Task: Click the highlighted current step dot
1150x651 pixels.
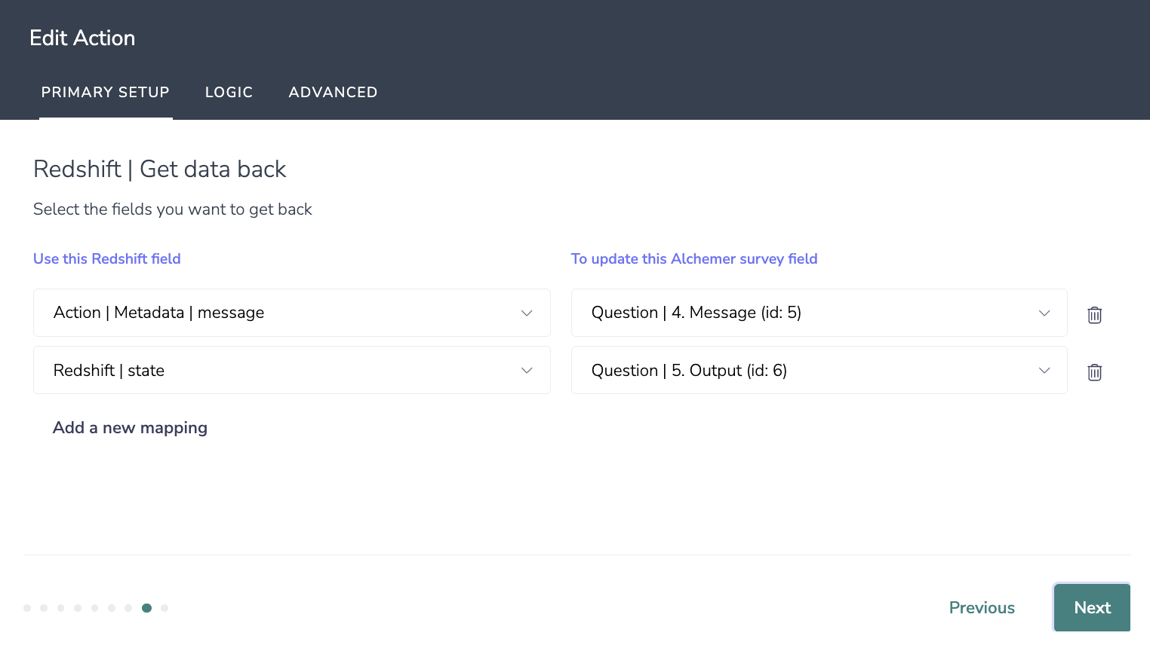Action: point(146,608)
